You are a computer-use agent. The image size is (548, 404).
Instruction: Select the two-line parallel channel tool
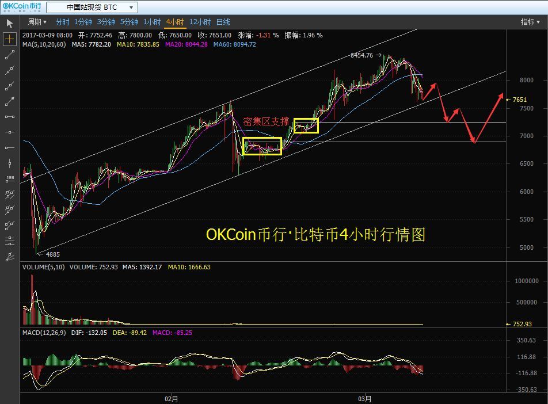tap(9, 209)
